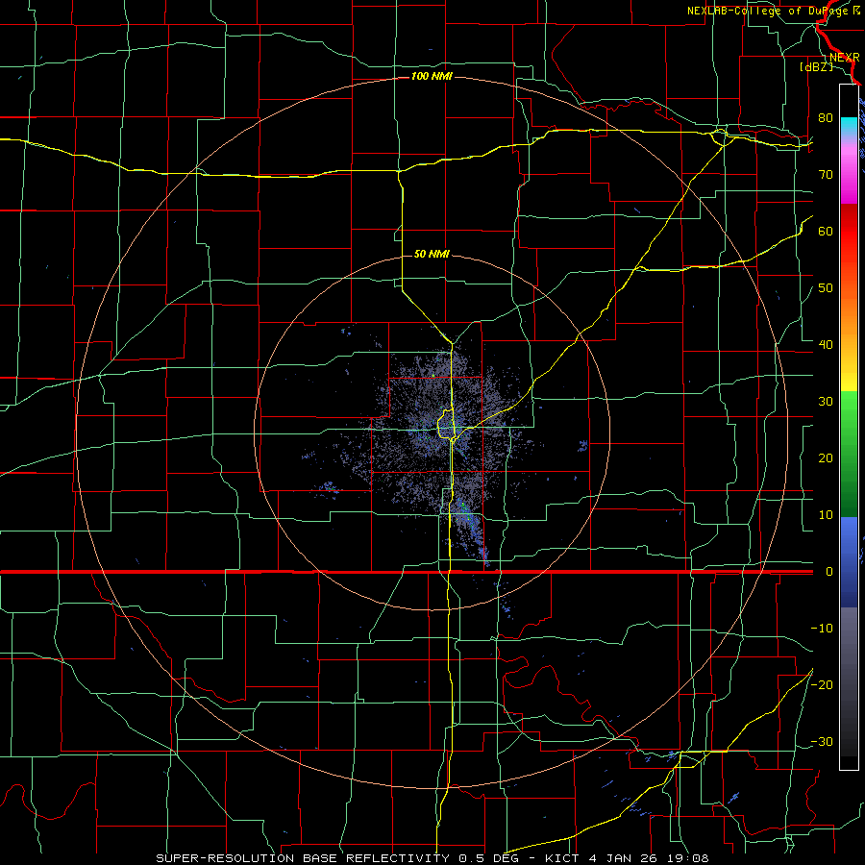
Task: Pick the cyan top segment of the color bar
Action: [x=849, y=127]
